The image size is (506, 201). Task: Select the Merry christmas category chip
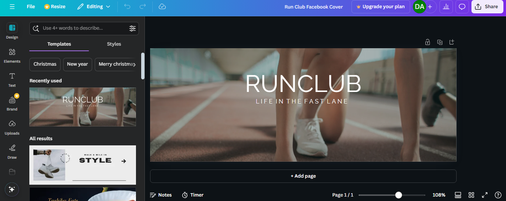coord(115,64)
